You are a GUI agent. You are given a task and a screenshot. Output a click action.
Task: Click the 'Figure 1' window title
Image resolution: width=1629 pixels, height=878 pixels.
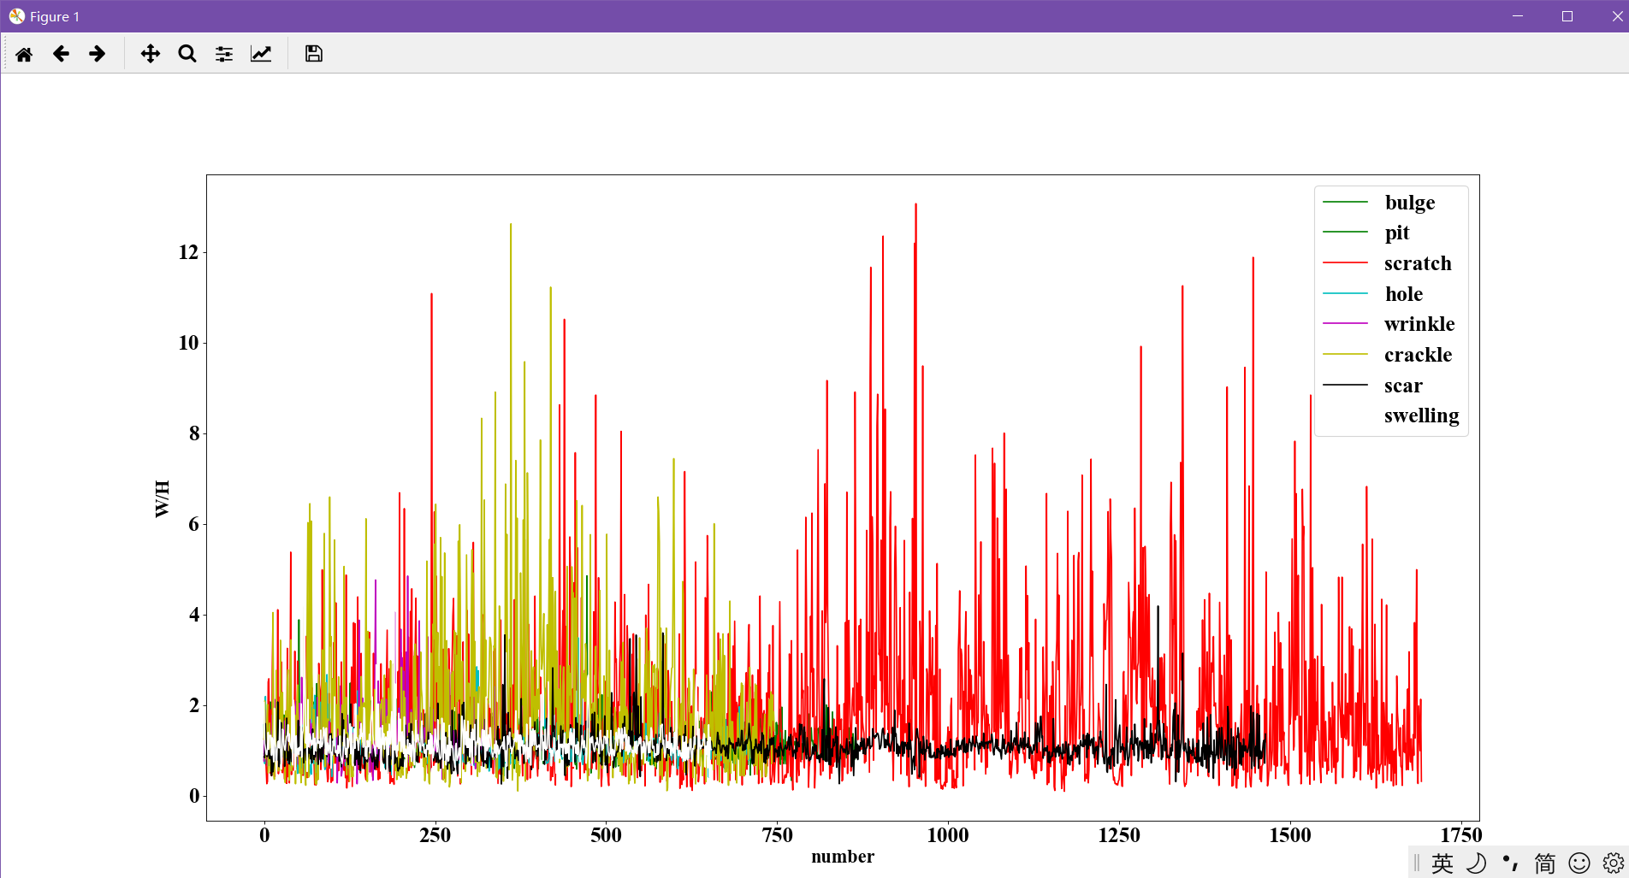(55, 16)
